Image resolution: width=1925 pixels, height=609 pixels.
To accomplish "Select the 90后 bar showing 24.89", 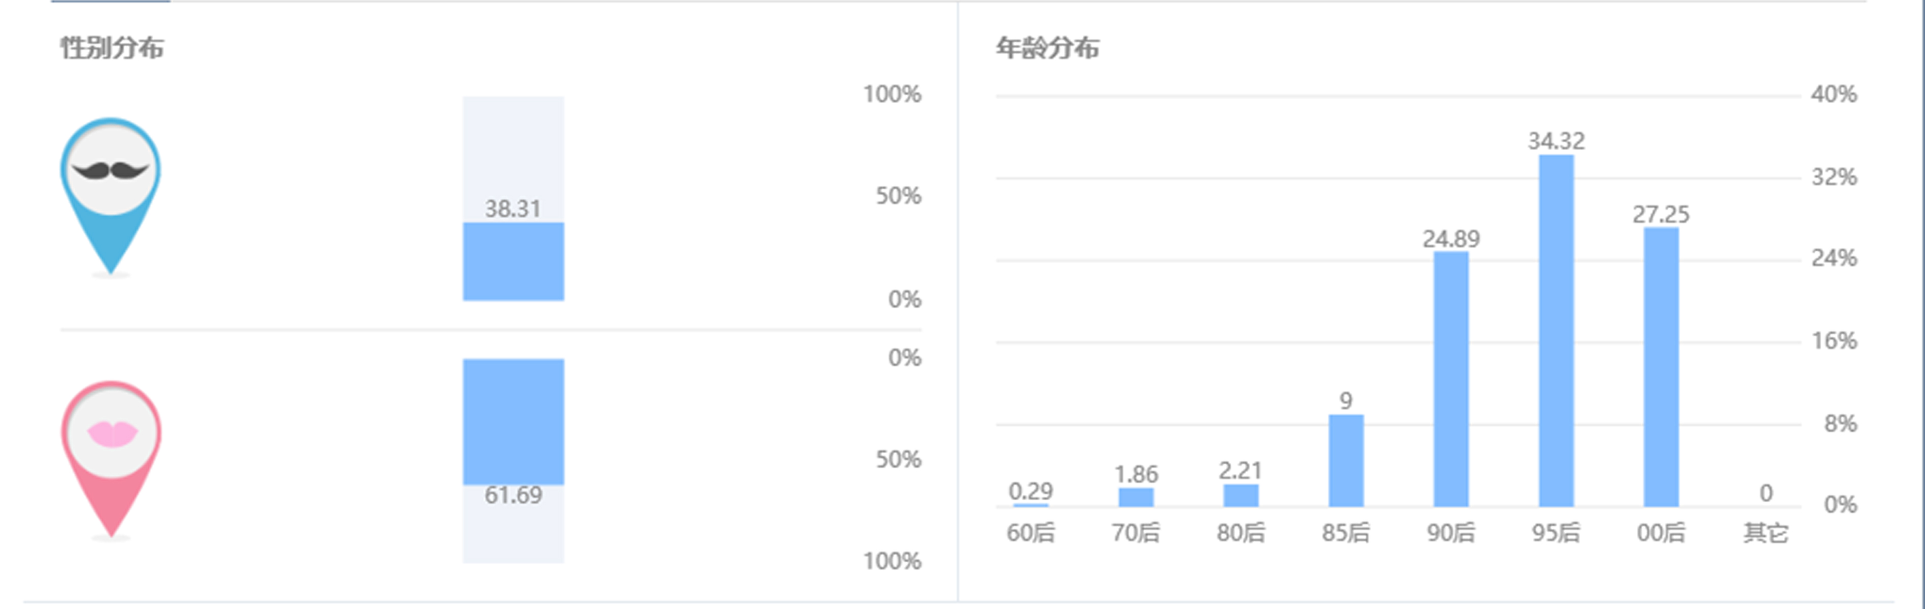I will point(1450,379).
